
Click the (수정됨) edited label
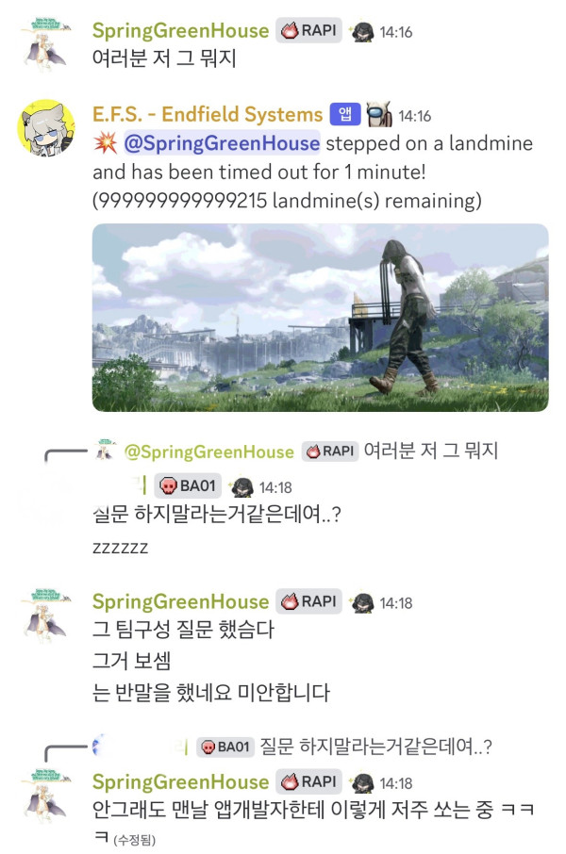135,840
